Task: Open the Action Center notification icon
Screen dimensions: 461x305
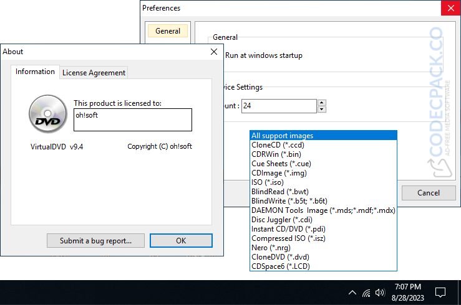Action: point(440,293)
